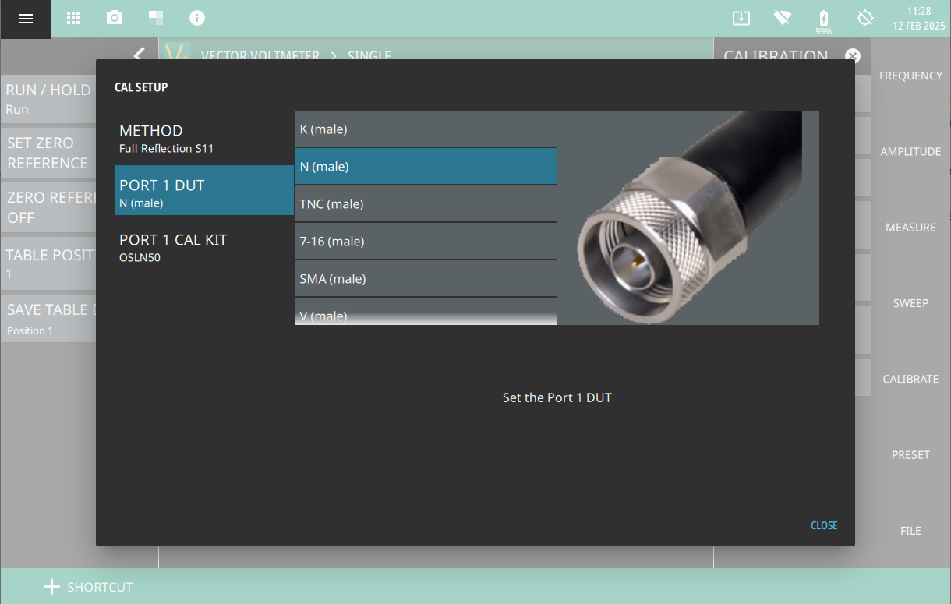This screenshot has width=951, height=604.
Task: Collapse the left panel with chevron
Action: [x=139, y=55]
